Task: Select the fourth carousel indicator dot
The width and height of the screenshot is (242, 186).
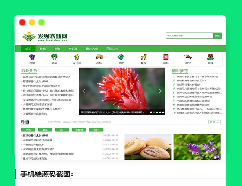Action: 160,112
